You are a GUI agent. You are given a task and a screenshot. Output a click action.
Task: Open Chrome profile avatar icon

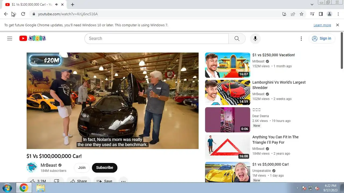329,14
